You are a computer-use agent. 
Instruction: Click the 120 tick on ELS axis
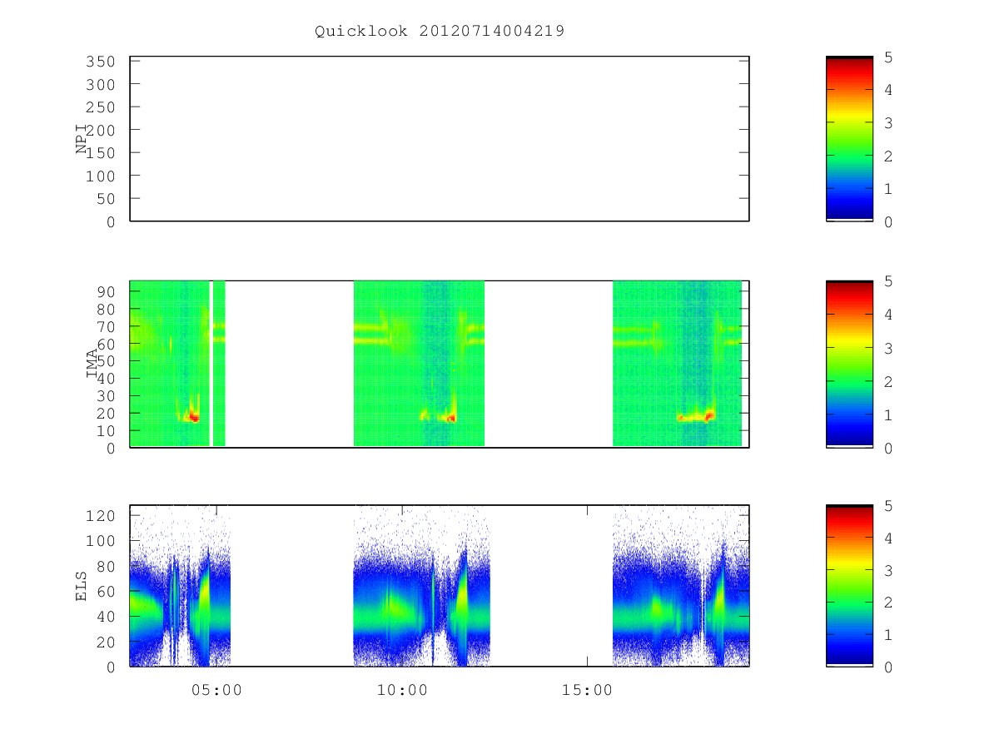point(101,515)
